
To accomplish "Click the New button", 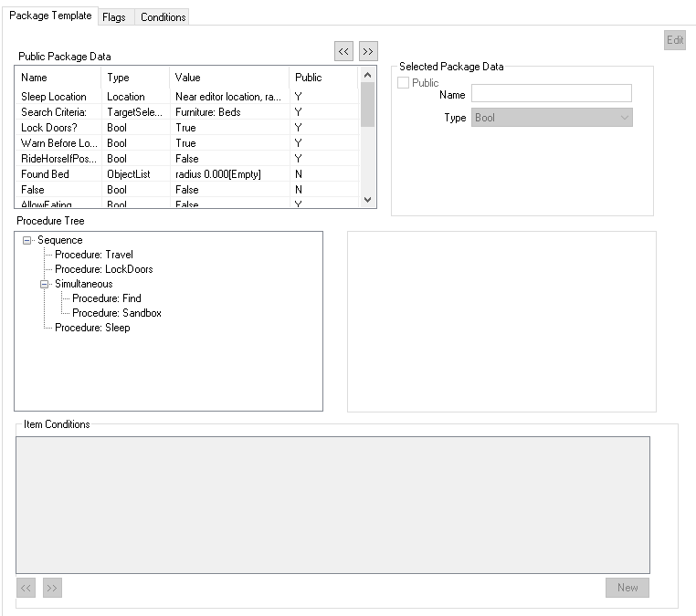I will 627,588.
